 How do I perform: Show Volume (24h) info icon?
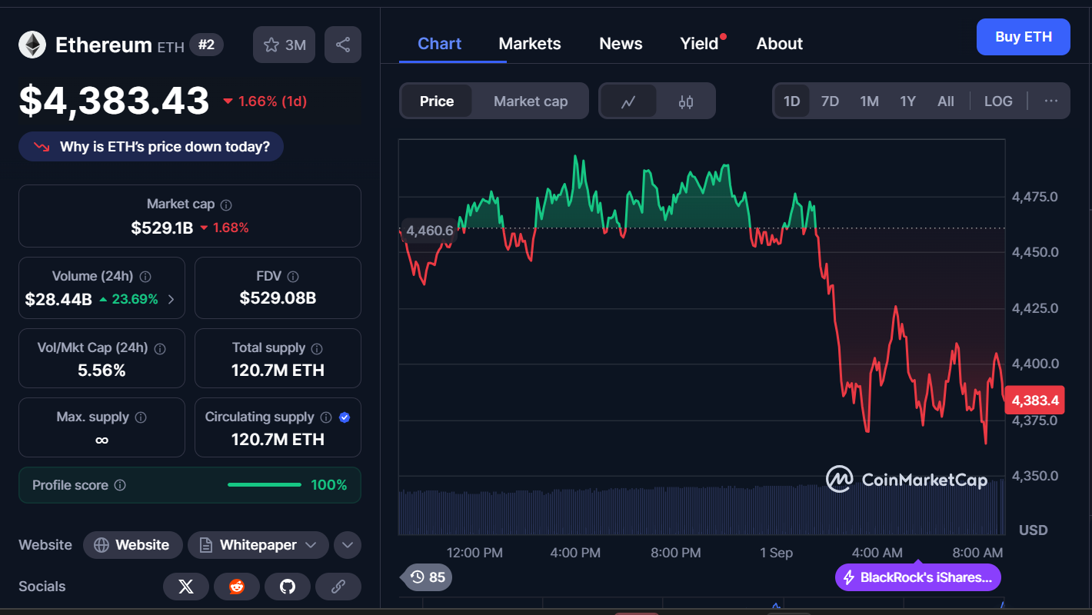[x=145, y=276]
